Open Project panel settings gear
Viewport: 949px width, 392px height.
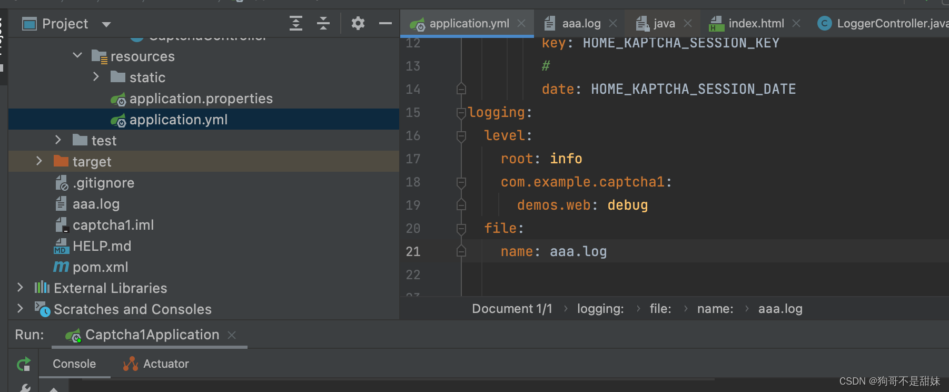358,23
